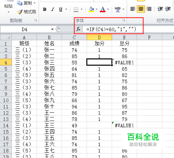This screenshot has height=158, width=174.
Task: Select column A header
Action: (x=24, y=37)
